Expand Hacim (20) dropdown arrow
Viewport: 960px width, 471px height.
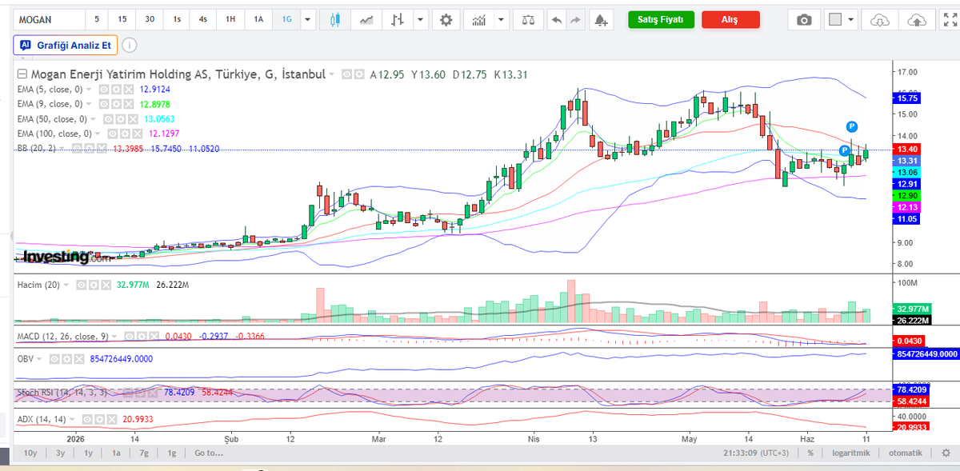pyautogui.click(x=66, y=284)
